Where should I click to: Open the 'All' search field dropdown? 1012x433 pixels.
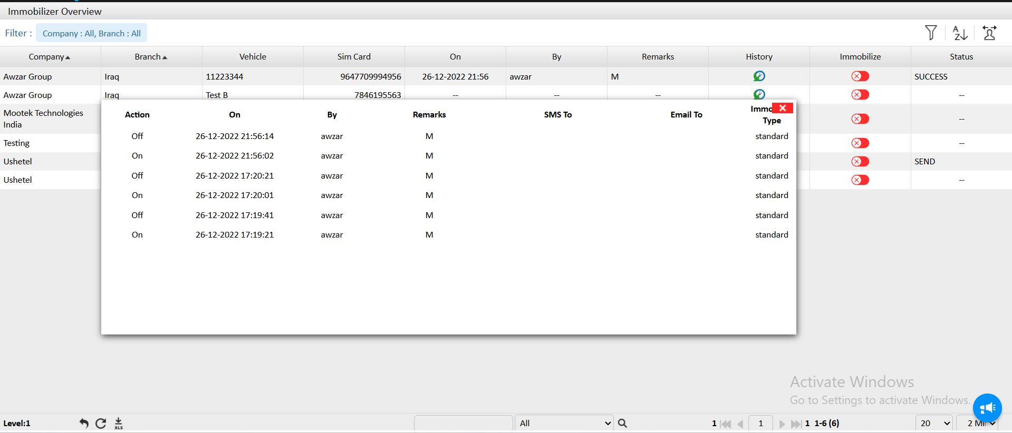pyautogui.click(x=564, y=423)
